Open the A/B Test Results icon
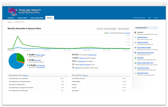168x107 pixels. coord(135,38)
